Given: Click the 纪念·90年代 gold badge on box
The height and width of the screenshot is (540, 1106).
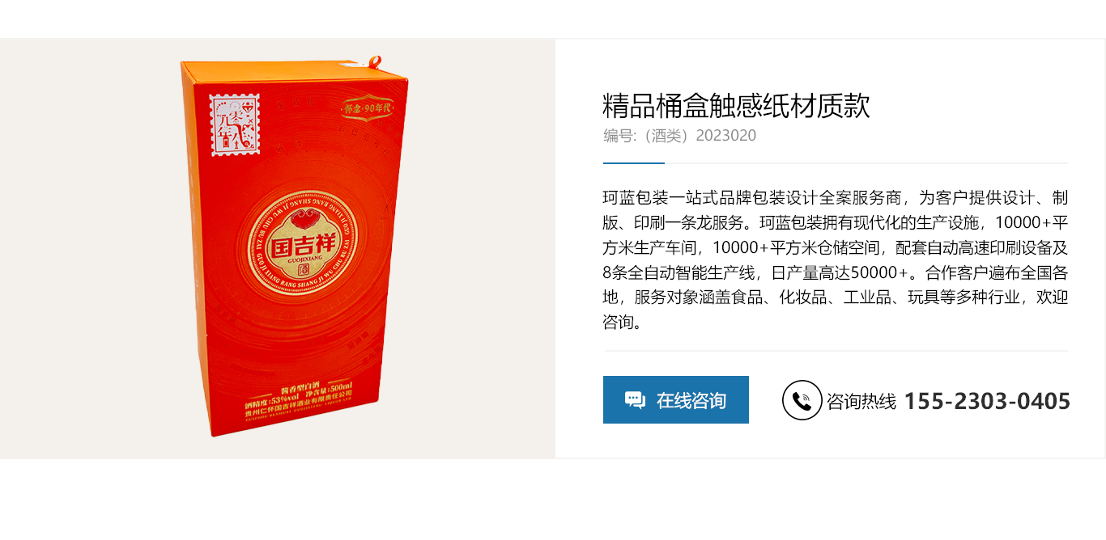Looking at the screenshot, I should tap(368, 108).
